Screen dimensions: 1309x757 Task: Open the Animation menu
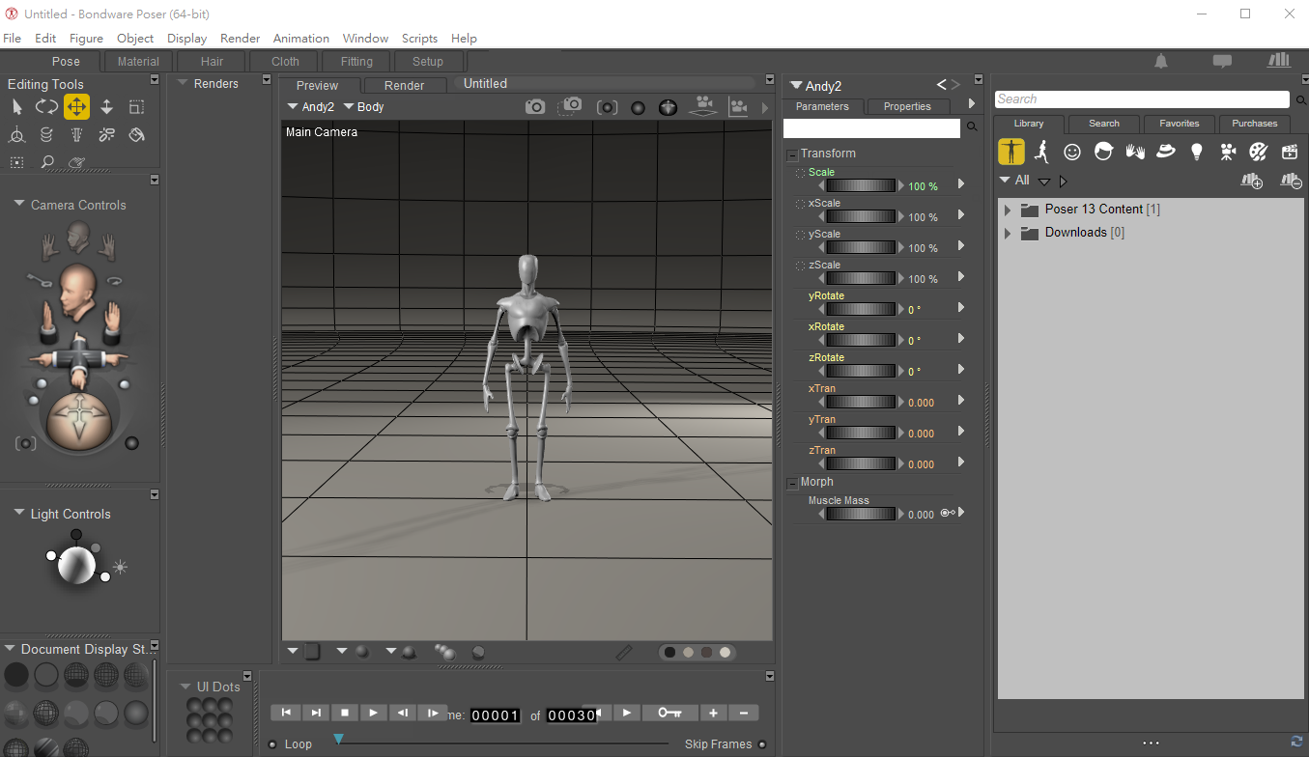[300, 39]
